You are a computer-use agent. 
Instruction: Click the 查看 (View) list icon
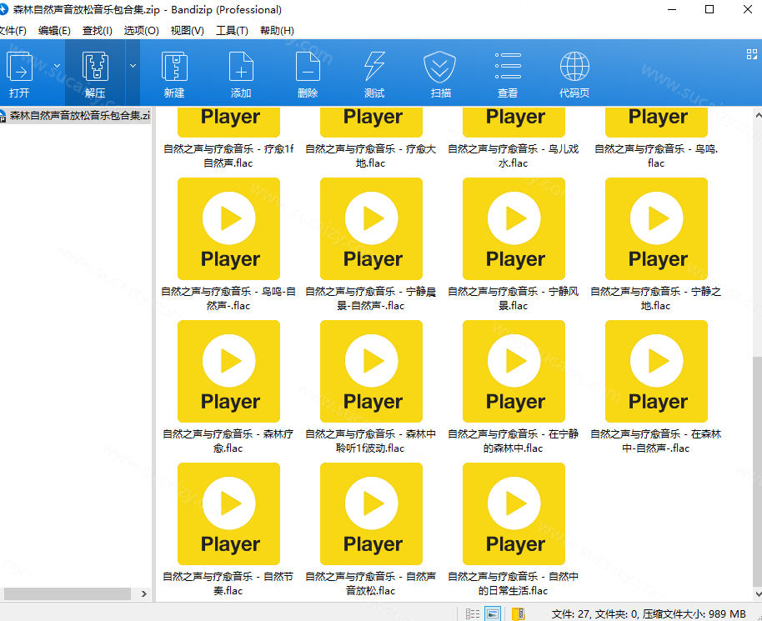508,66
